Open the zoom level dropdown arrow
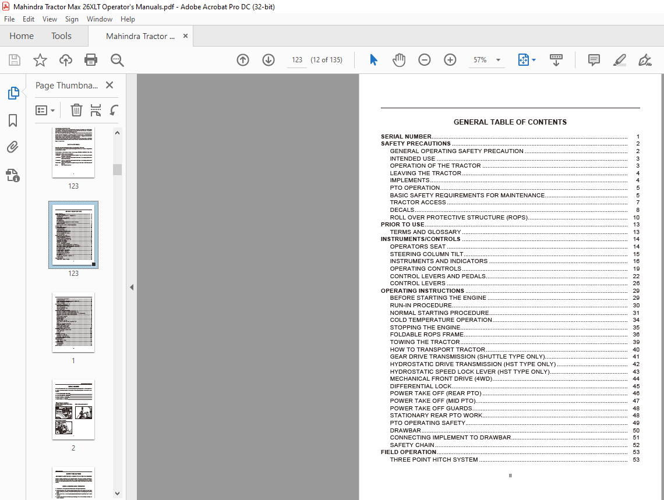 coord(499,60)
